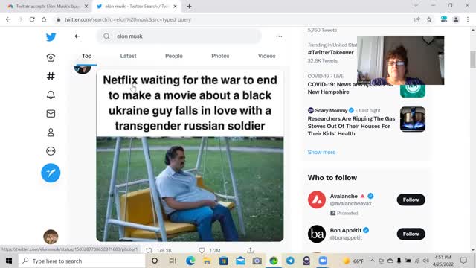Switch to the Videos tab
476x268 pixels.
click(x=267, y=56)
